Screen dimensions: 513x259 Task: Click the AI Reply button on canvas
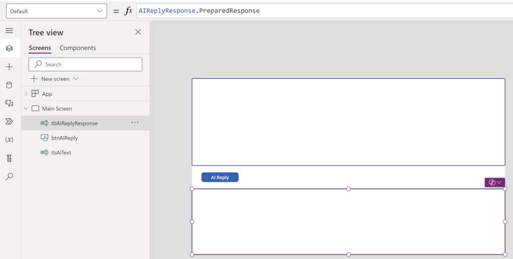(x=220, y=177)
